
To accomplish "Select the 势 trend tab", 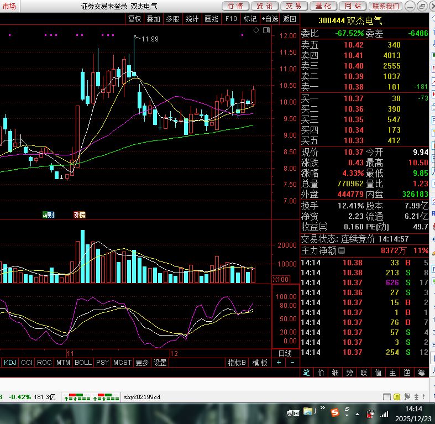I will pyautogui.click(x=349, y=373).
